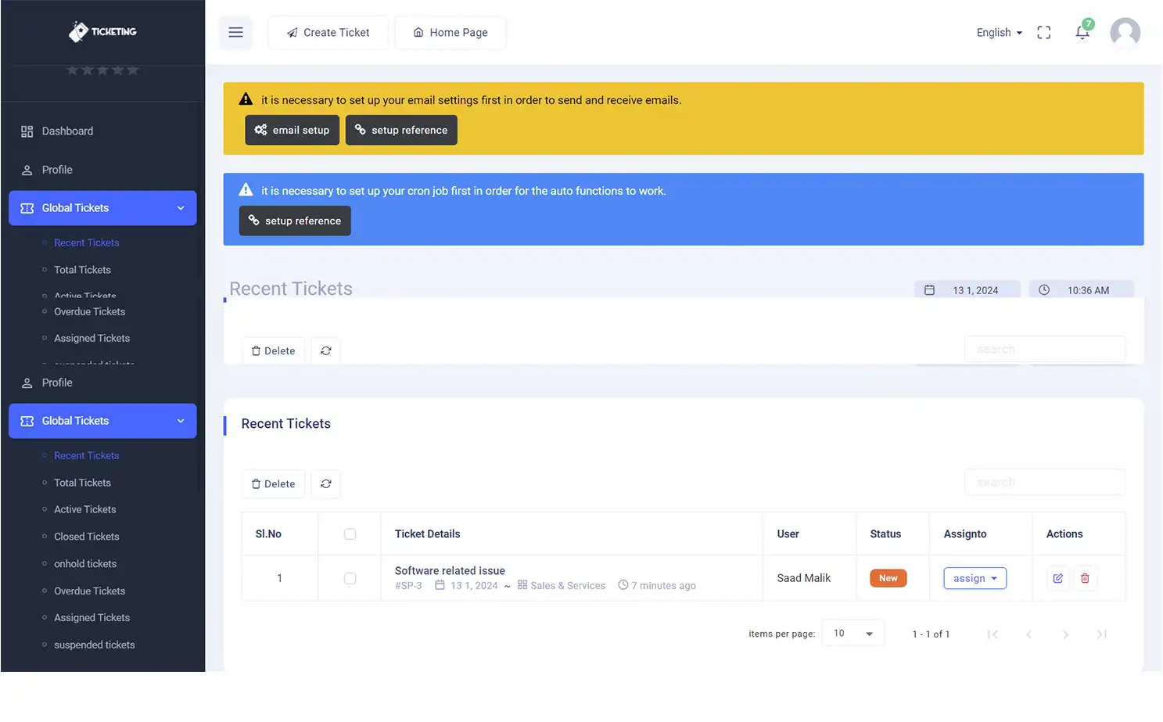Edit the Software related issue ticket
Image resolution: width=1163 pixels, height=722 pixels.
(x=1057, y=578)
